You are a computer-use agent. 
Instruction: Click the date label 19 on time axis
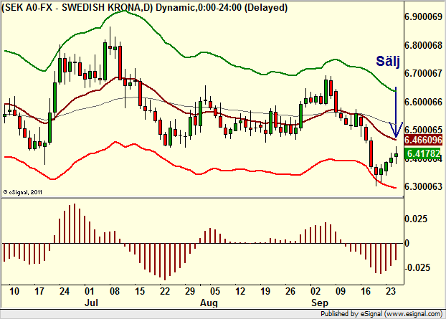click(x=265, y=292)
